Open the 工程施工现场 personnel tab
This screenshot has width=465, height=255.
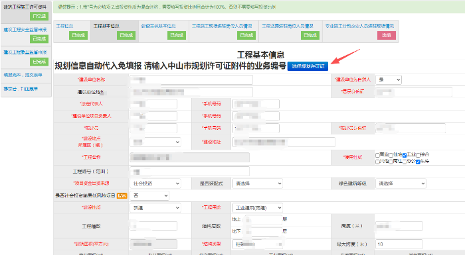point(224,31)
